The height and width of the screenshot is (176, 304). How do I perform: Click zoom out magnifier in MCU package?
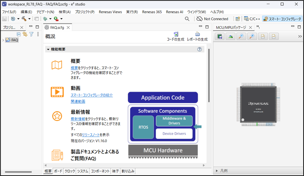(x=241, y=37)
